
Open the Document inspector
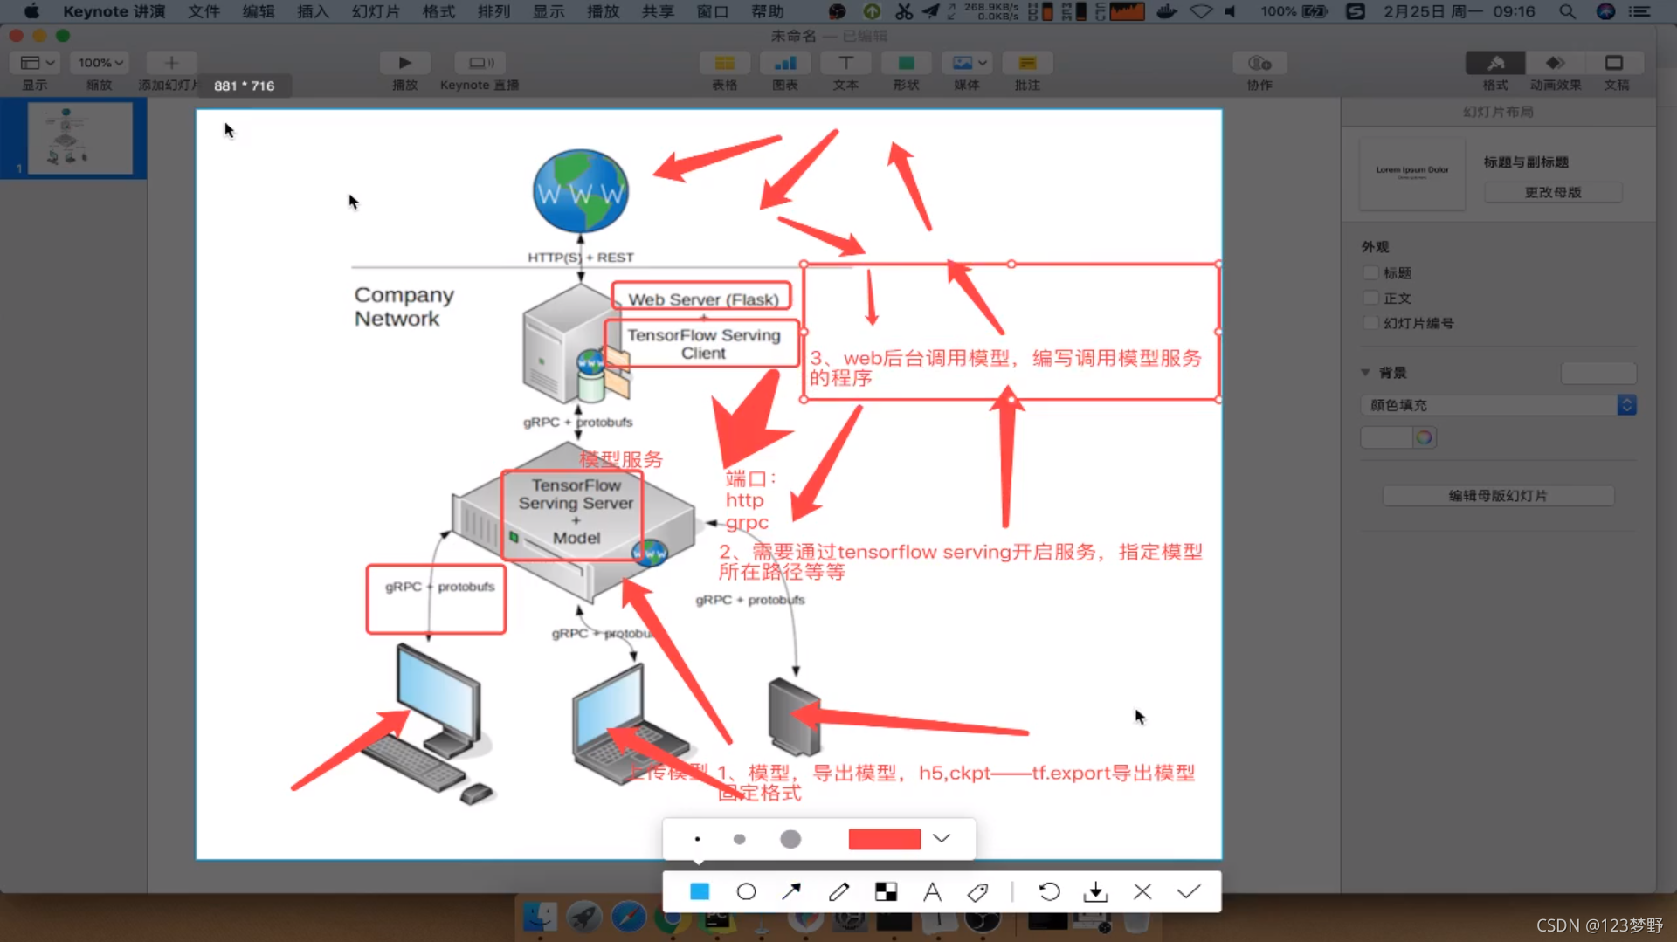(x=1615, y=63)
